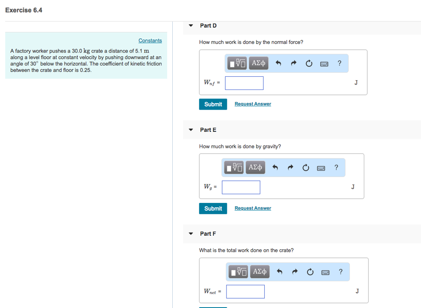421x308 pixels.
Task: Select Greek symbols ΑΣΦ in Part F
Action: coord(259,271)
